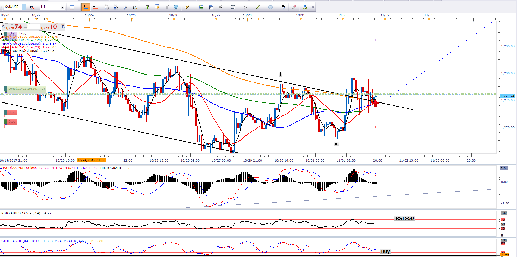Click the Long(11/01 19:24, -49) position label
517x257 pixels.
click(x=26, y=89)
